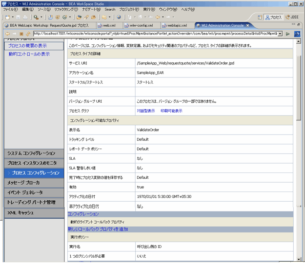Open the main toolbar Back history dropdown
This screenshot has height=268, width=305.
[163, 17]
